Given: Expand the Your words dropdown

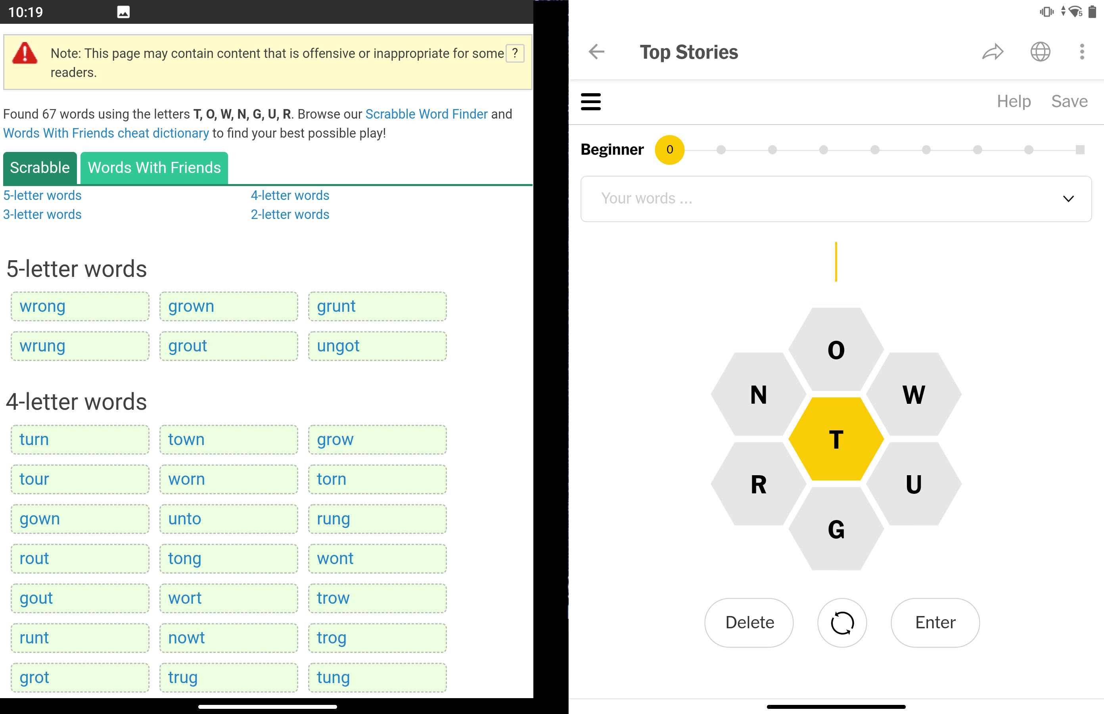Looking at the screenshot, I should click(1069, 199).
